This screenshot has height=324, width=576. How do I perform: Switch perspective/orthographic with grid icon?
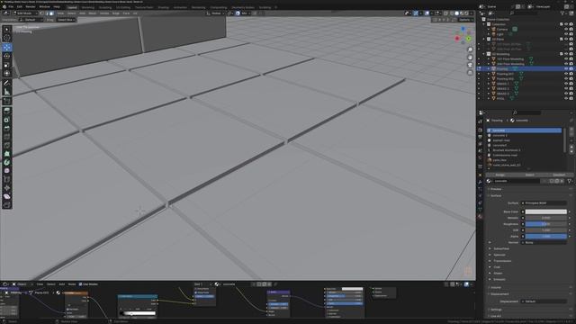[470, 73]
